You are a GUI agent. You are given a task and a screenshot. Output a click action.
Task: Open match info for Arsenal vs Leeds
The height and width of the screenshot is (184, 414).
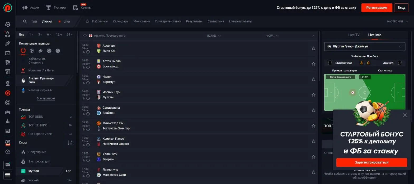click(x=88, y=52)
